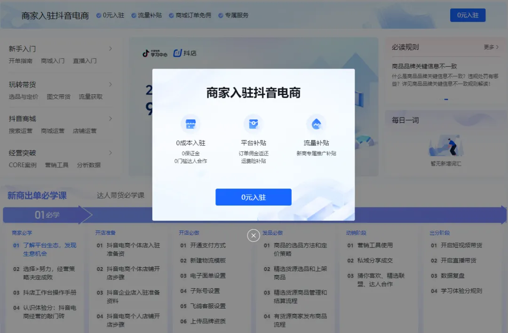The width and height of the screenshot is (508, 333).
Task: Open the 直播入门 link
Action: [x=85, y=61]
